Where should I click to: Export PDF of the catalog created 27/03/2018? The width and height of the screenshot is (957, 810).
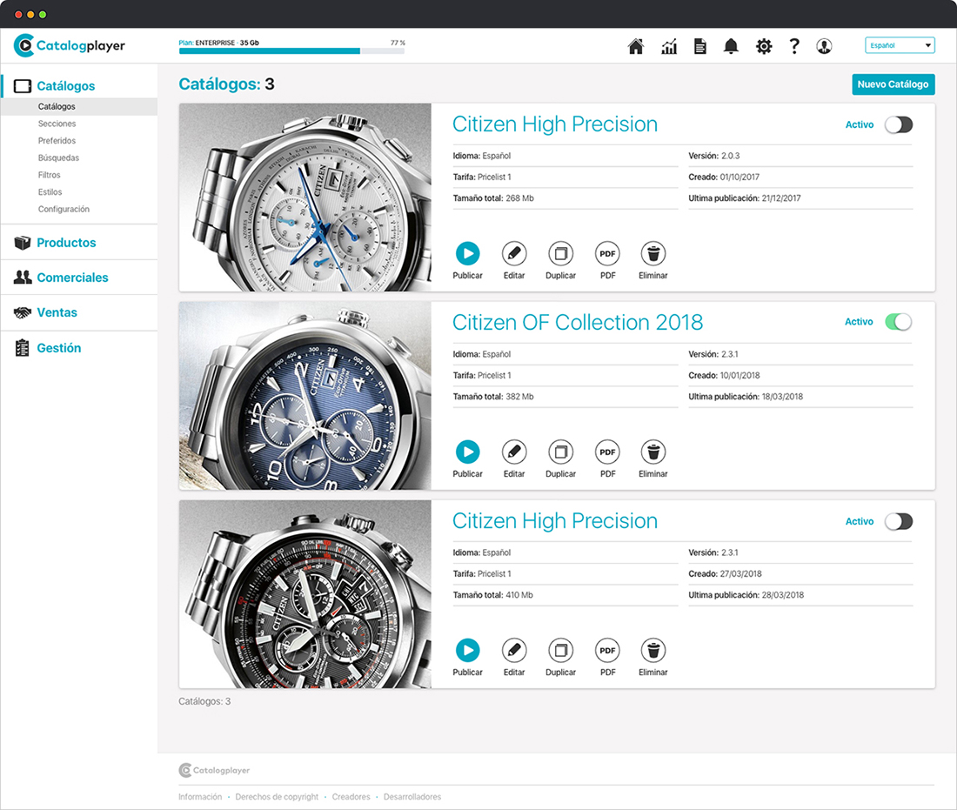click(x=607, y=650)
